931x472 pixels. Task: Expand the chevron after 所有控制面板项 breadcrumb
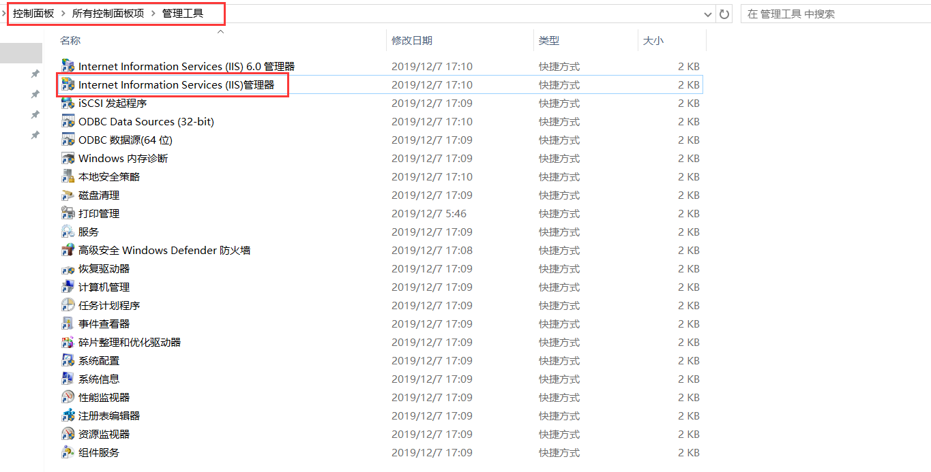pos(153,13)
